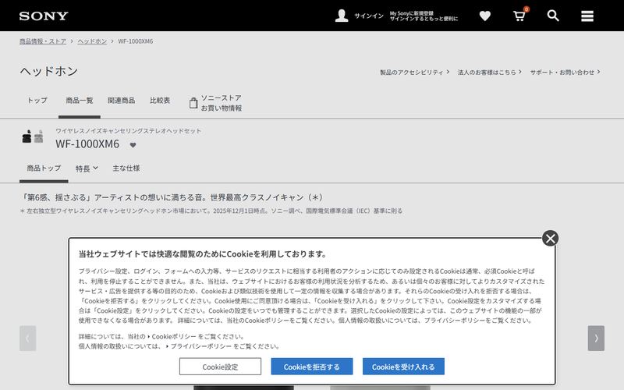This screenshot has height=390, width=624.
Task: Switch to 比較表 tab
Action: (x=160, y=101)
